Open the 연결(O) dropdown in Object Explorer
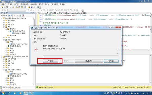The height and width of the screenshot is (95, 152). [x=4, y=15]
